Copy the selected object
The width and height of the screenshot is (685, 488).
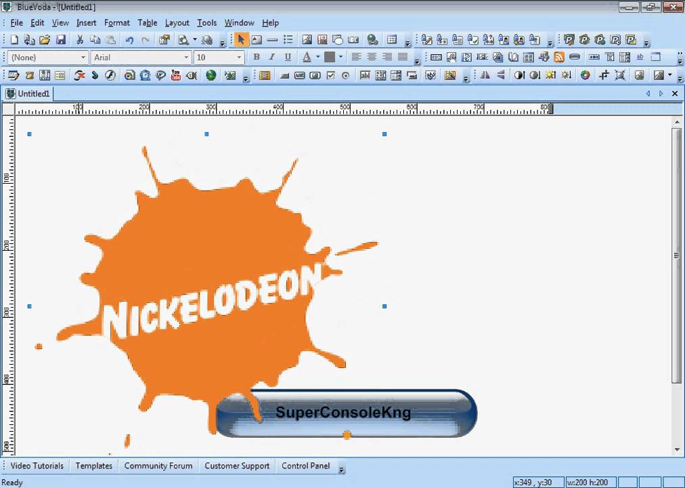pyautogui.click(x=95, y=40)
